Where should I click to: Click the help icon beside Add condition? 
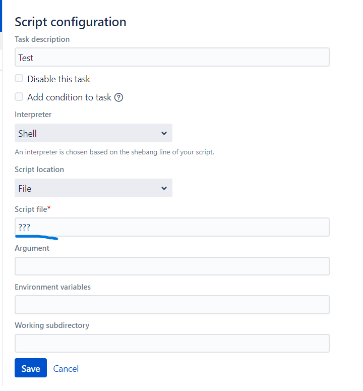coord(119,97)
